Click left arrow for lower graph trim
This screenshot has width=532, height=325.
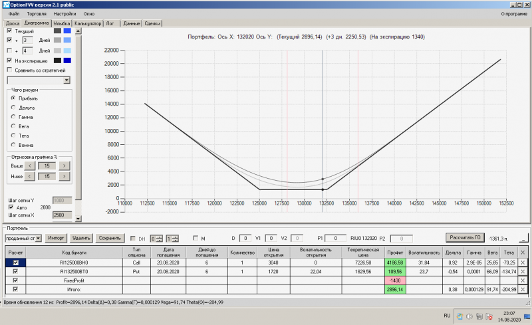tap(29, 176)
